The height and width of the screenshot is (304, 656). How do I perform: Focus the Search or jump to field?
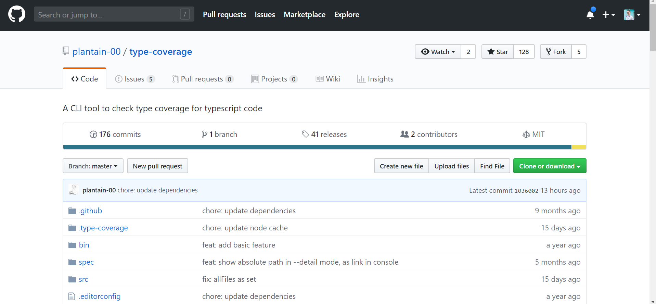(x=114, y=14)
